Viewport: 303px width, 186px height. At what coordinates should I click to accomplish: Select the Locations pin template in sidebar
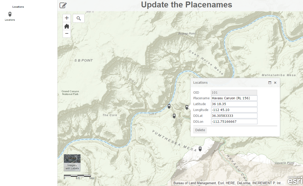pos(10,14)
